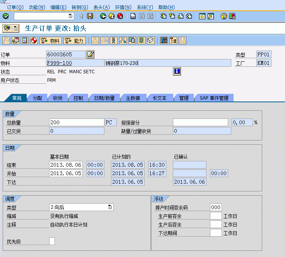Click the basic start date 2013.06.05 field

point(66,173)
